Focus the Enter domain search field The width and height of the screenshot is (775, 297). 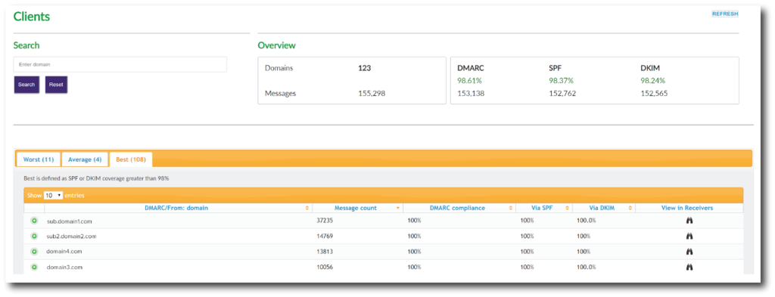click(120, 64)
